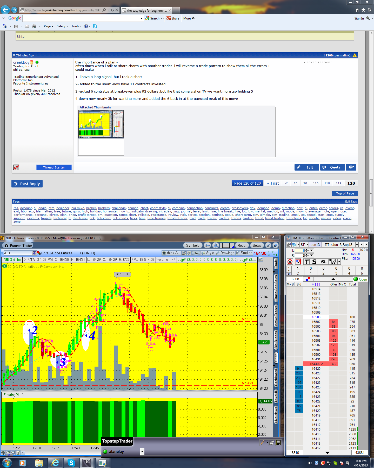Expand the Safety menu dropdown

[62, 26]
